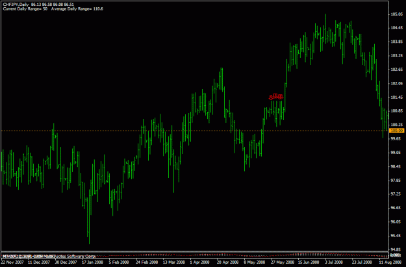Screen dimensions: 406x267
Task: Click the 1 Apr 2008 date label
Action: tap(199, 262)
